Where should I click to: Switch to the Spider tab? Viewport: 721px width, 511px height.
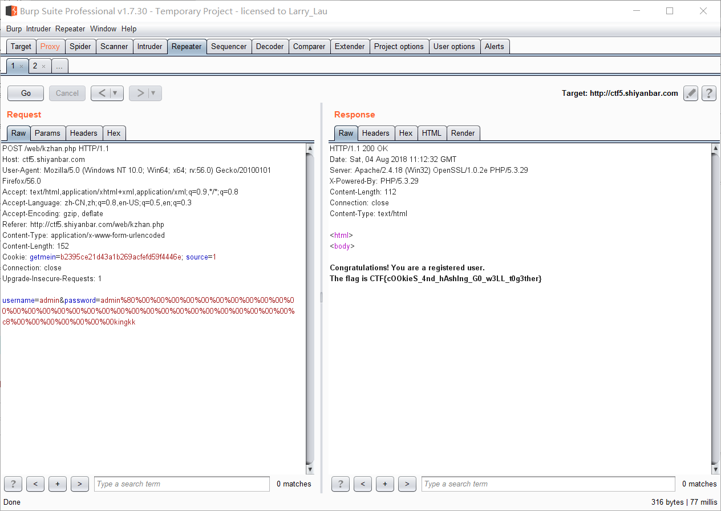tap(80, 47)
